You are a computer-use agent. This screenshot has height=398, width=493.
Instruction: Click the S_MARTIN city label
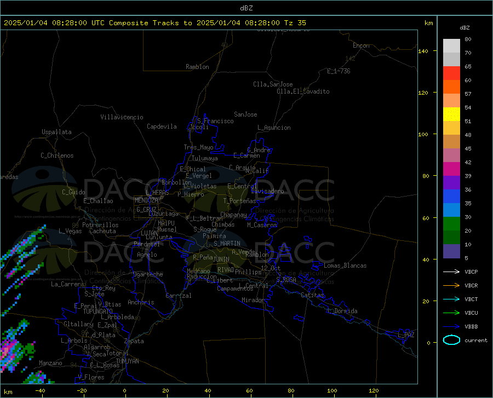coord(227,244)
